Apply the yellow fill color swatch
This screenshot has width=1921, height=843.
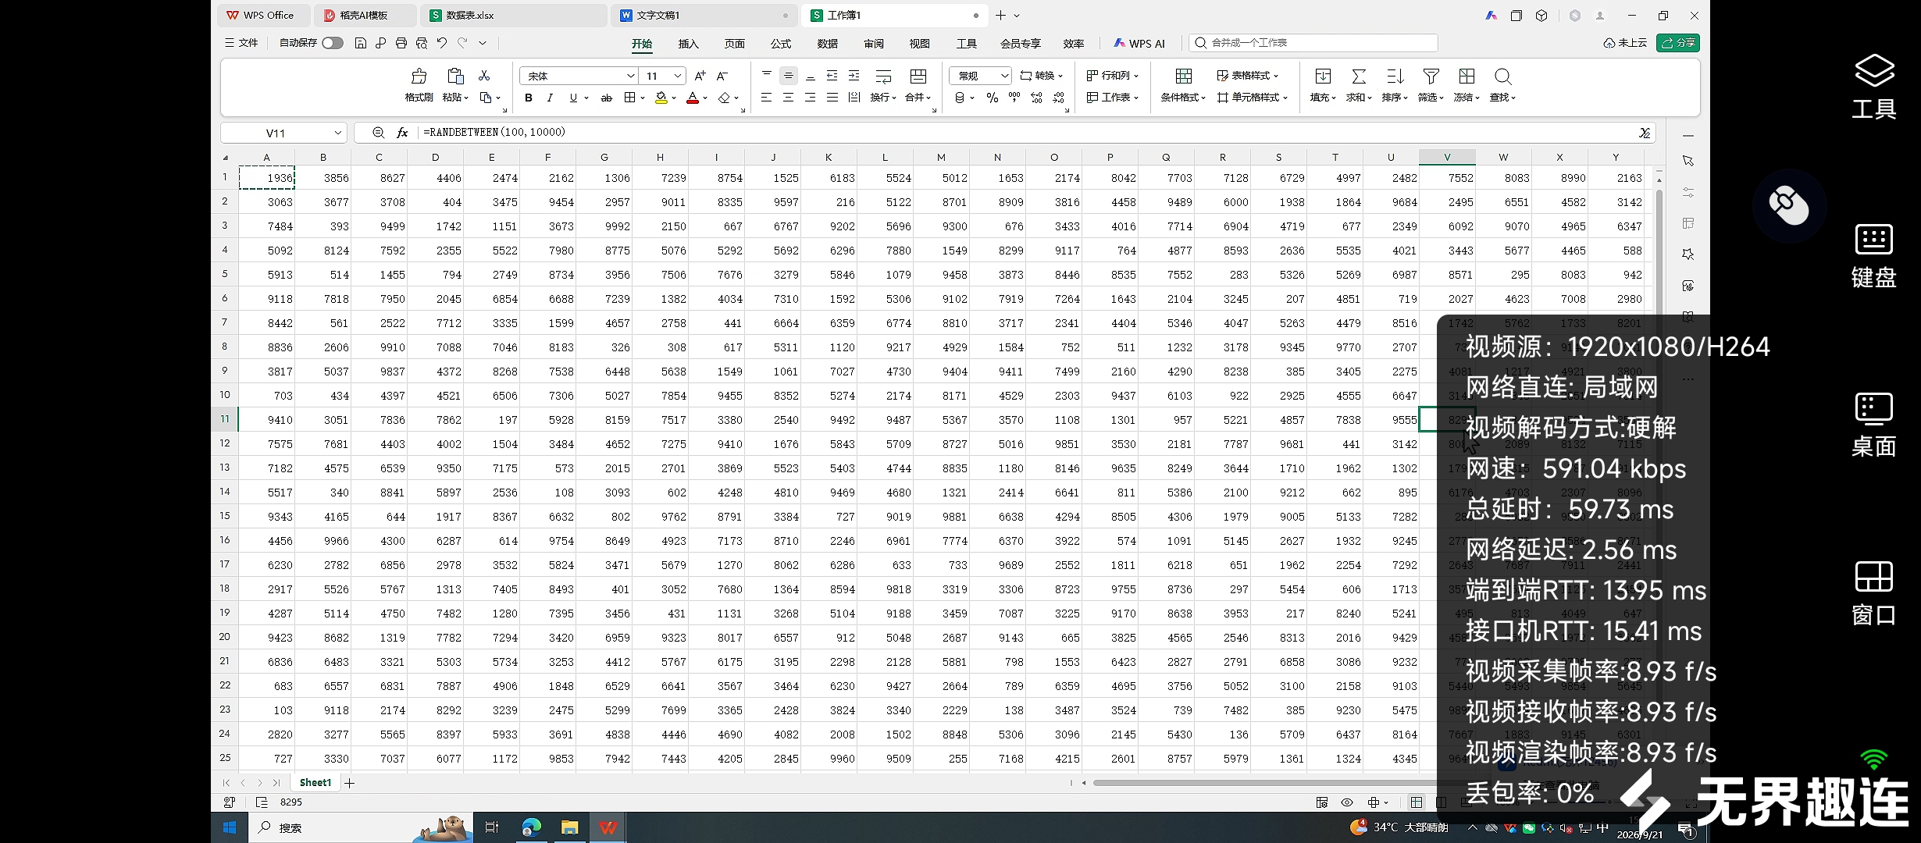tap(661, 98)
